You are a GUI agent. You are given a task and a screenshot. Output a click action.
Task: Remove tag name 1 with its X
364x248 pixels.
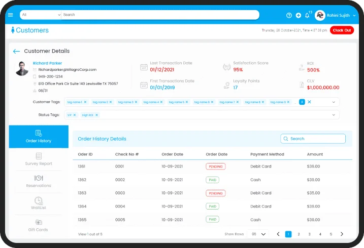pyautogui.click(x=85, y=102)
